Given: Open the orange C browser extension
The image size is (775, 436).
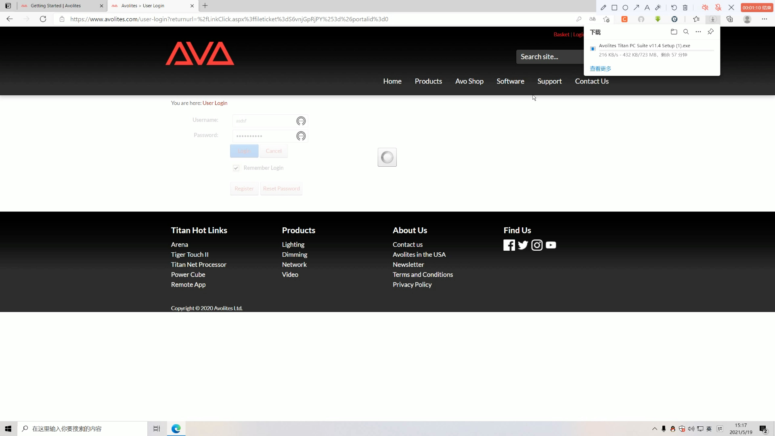Looking at the screenshot, I should tap(624, 19).
